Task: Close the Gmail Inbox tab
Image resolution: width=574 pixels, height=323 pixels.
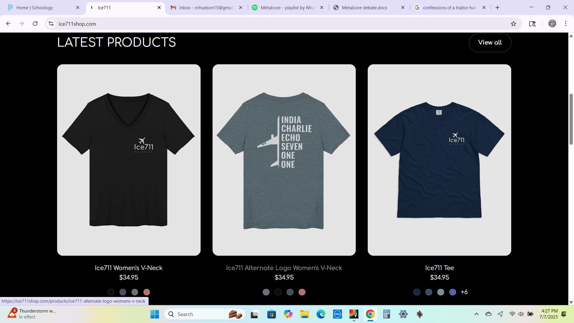Action: (241, 7)
